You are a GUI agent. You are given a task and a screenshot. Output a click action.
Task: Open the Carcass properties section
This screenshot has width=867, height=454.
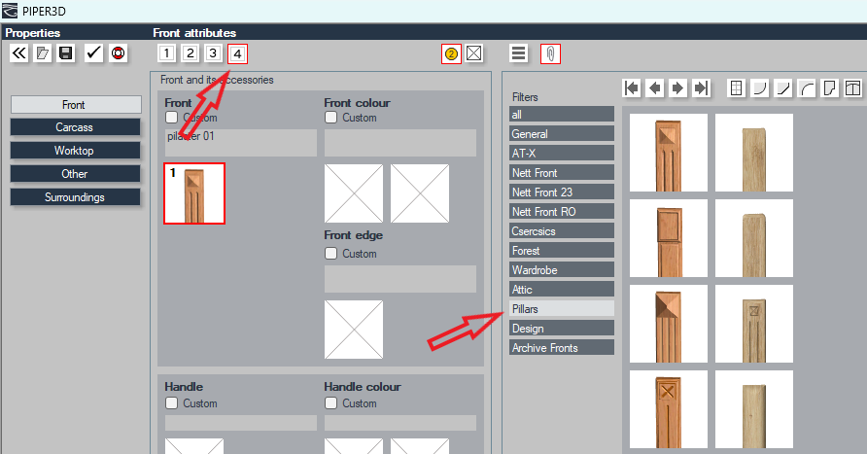(x=75, y=127)
